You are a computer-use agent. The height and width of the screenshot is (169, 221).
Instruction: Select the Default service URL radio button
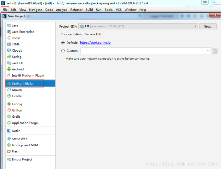click(x=63, y=43)
